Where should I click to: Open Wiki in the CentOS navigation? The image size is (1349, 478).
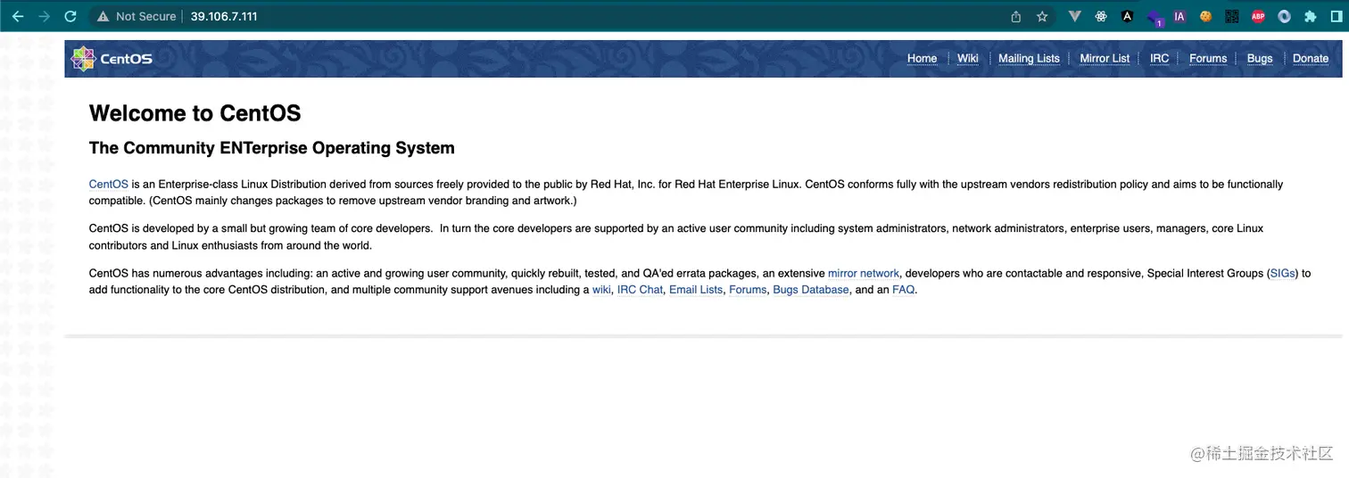[x=967, y=59]
